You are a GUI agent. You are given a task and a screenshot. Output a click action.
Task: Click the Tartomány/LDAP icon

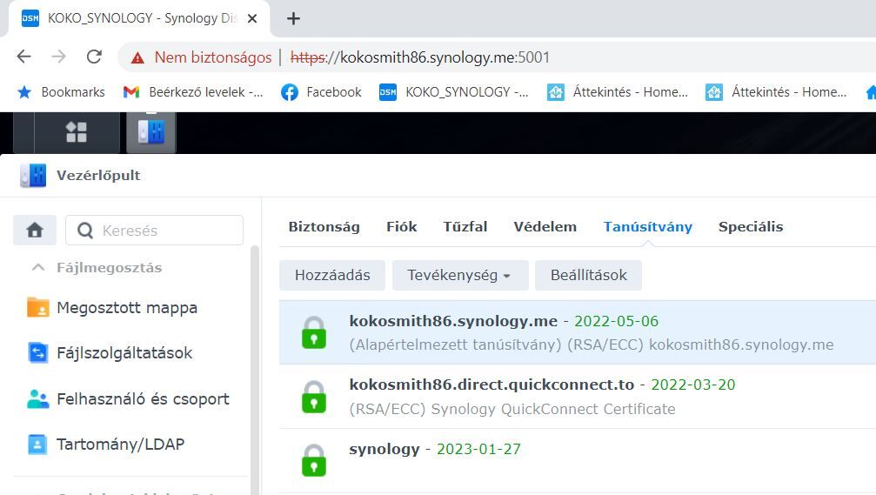point(38,445)
